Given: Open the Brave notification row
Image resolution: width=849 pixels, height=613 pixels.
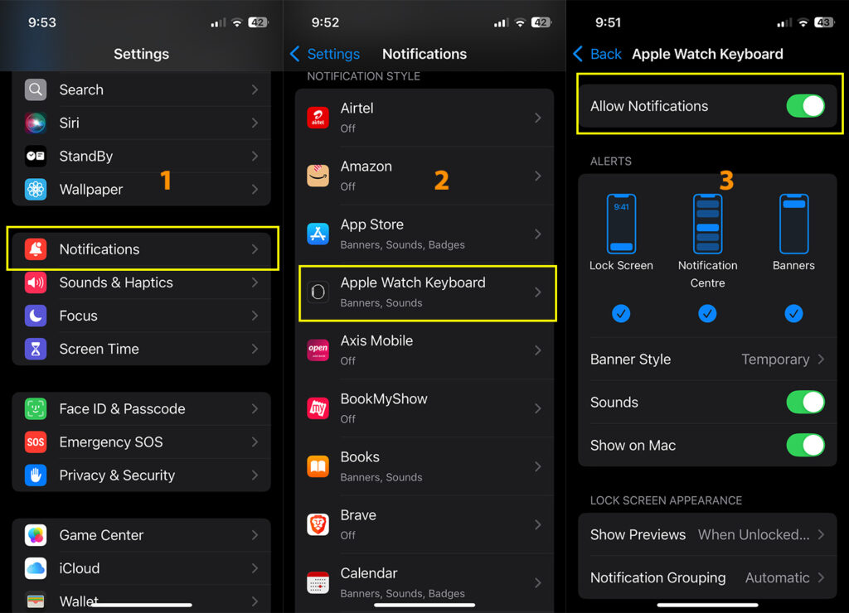Looking at the screenshot, I should (x=424, y=524).
